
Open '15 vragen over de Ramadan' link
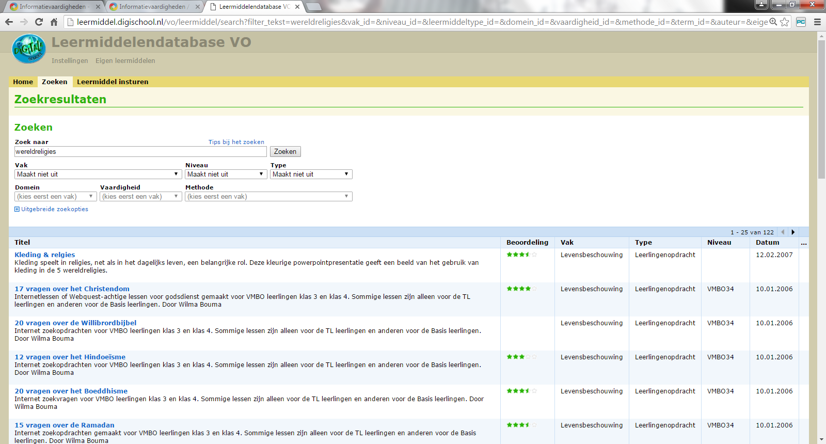pyautogui.click(x=65, y=425)
